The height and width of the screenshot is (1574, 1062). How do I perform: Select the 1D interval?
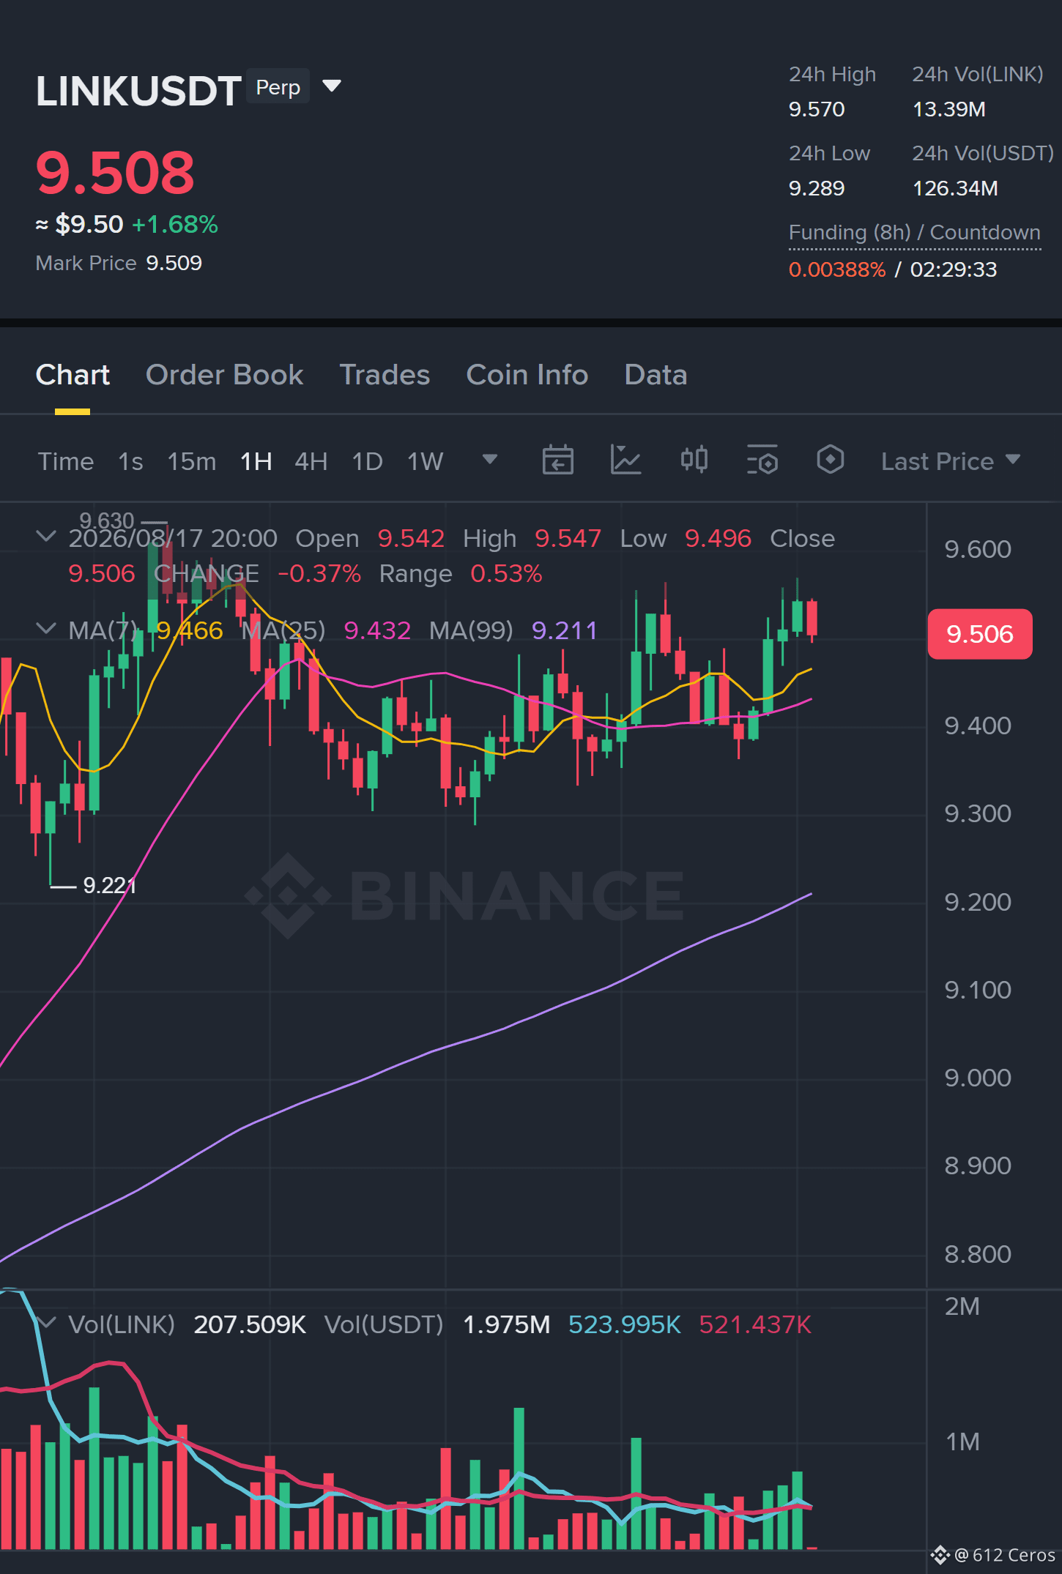point(368,461)
